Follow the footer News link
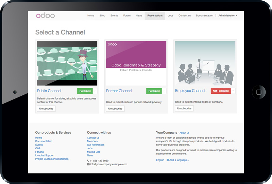The width and height of the screenshot is (272, 184). coord(90,155)
